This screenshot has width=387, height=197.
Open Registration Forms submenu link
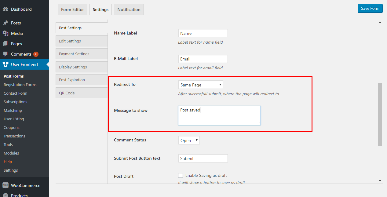click(x=20, y=85)
